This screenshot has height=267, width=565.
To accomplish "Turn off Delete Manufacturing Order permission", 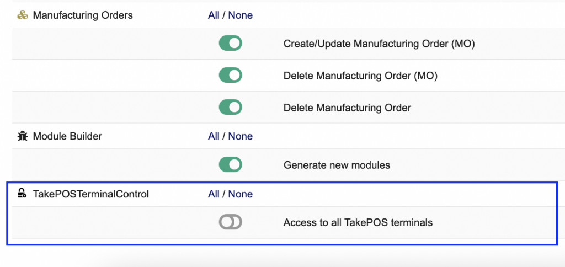I will tap(230, 108).
